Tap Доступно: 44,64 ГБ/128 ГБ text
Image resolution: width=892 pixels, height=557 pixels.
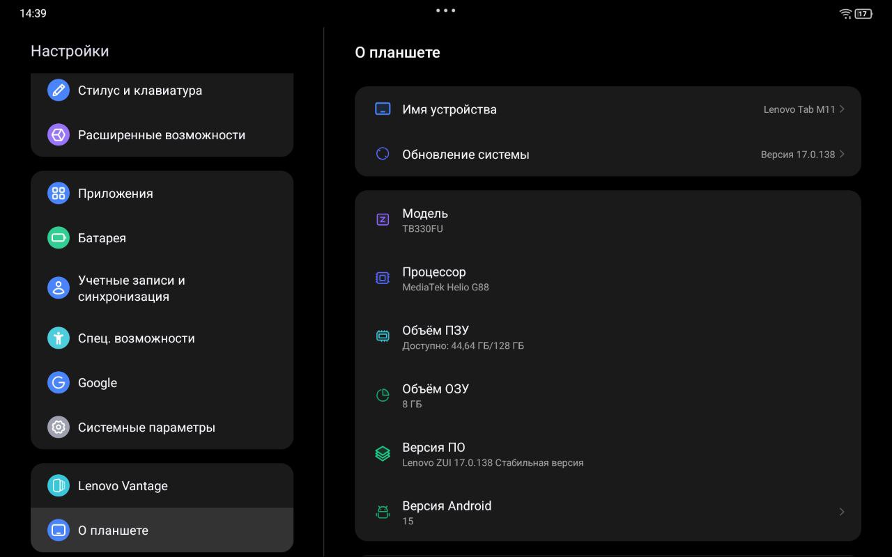click(463, 345)
